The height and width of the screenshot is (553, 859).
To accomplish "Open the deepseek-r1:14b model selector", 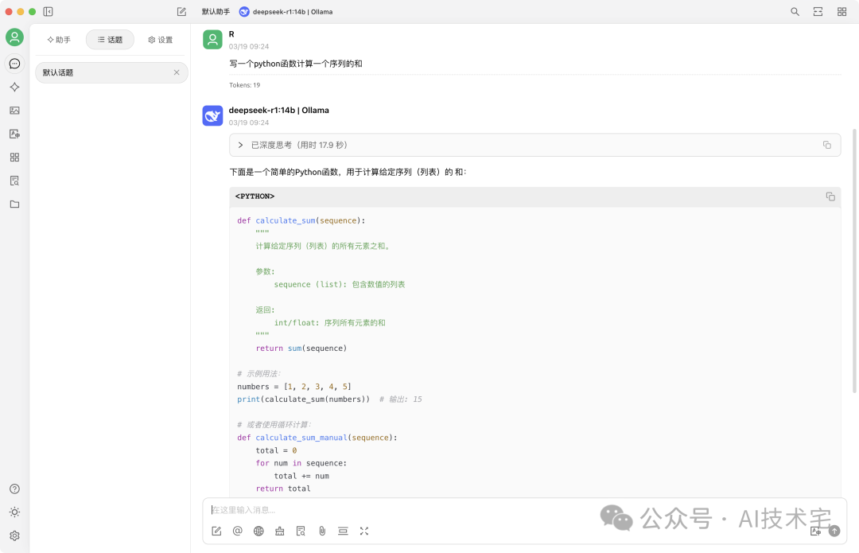I will 286,11.
